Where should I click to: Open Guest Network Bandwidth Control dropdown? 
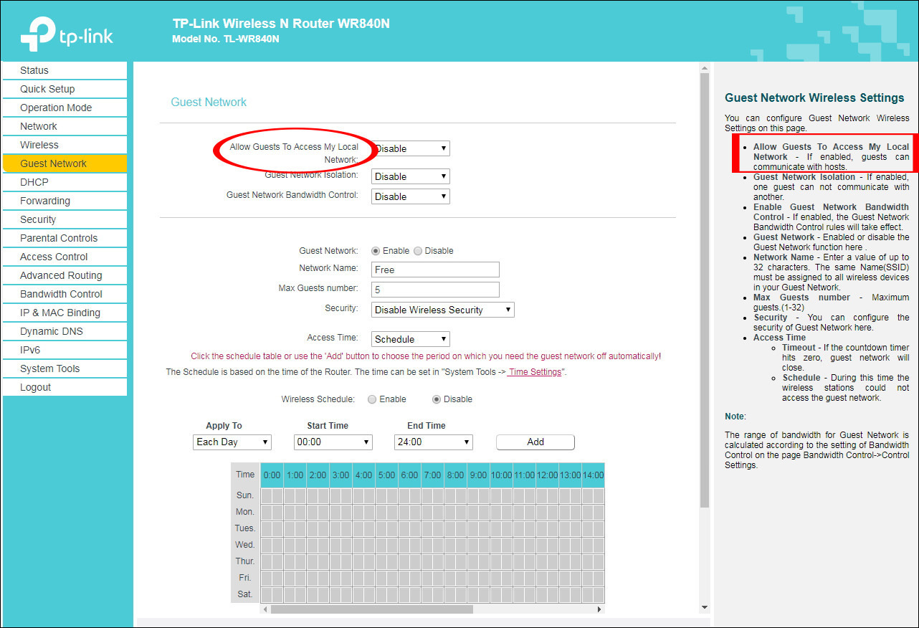[x=411, y=196]
